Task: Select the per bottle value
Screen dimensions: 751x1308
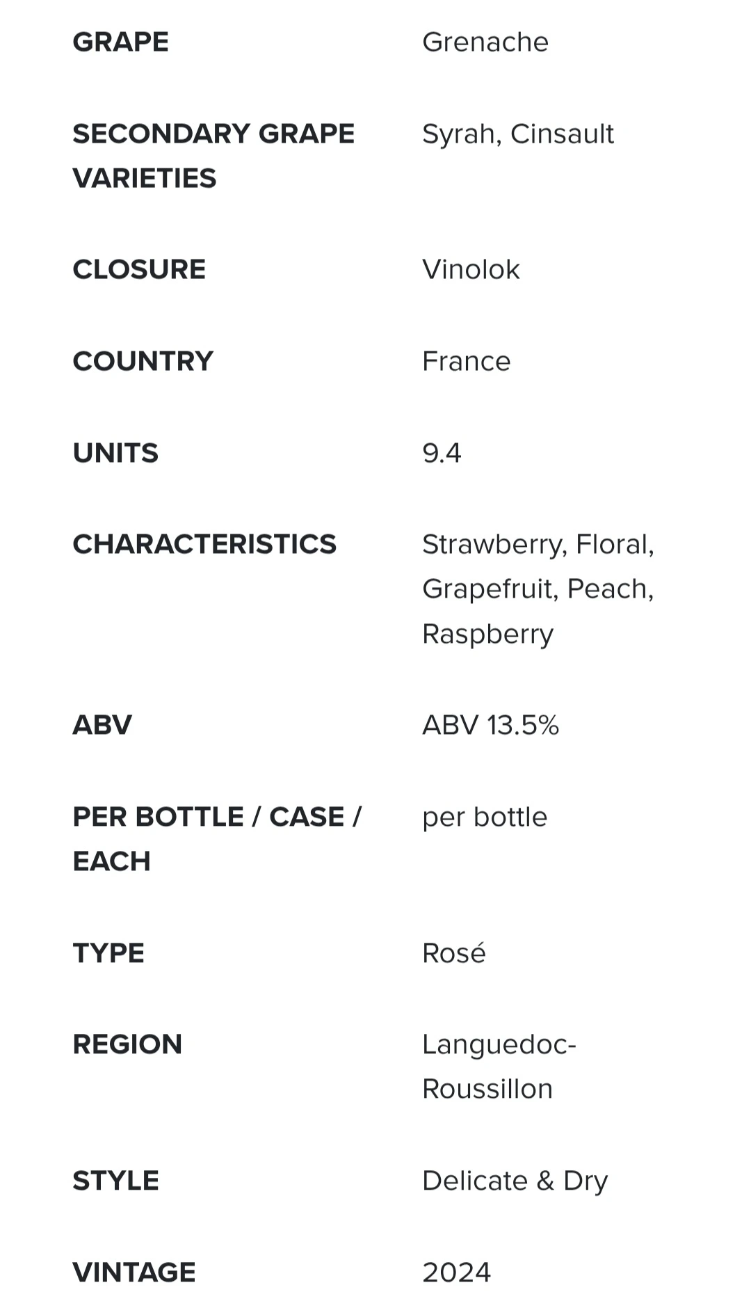Action: [485, 817]
